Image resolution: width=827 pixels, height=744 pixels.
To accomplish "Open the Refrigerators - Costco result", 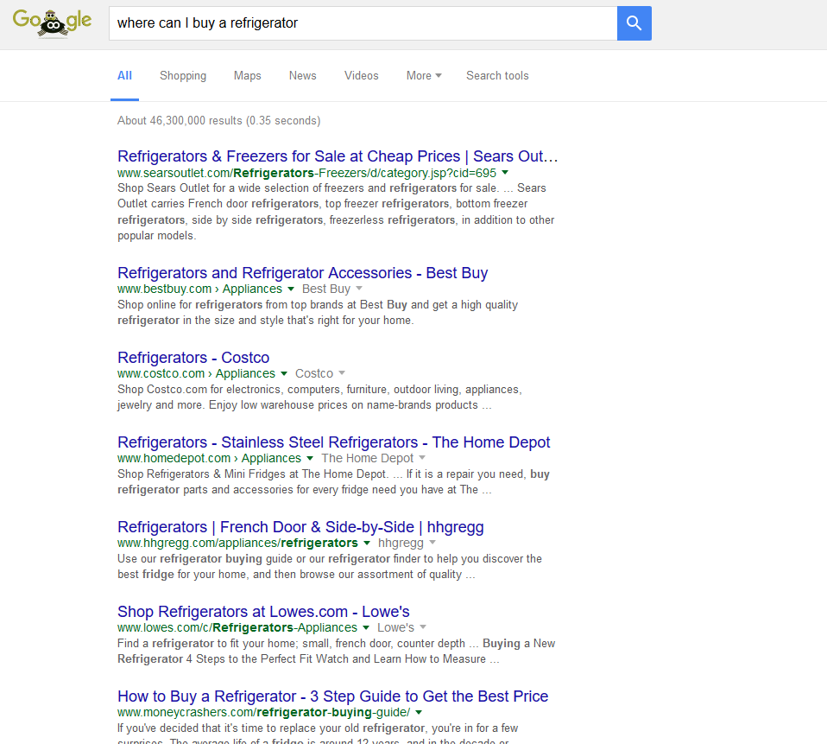I will 193,358.
